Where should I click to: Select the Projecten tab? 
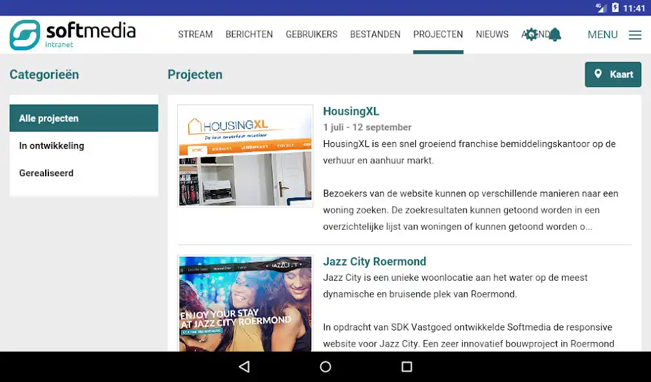point(438,34)
